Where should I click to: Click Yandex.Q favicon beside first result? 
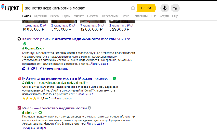coord(19,39)
